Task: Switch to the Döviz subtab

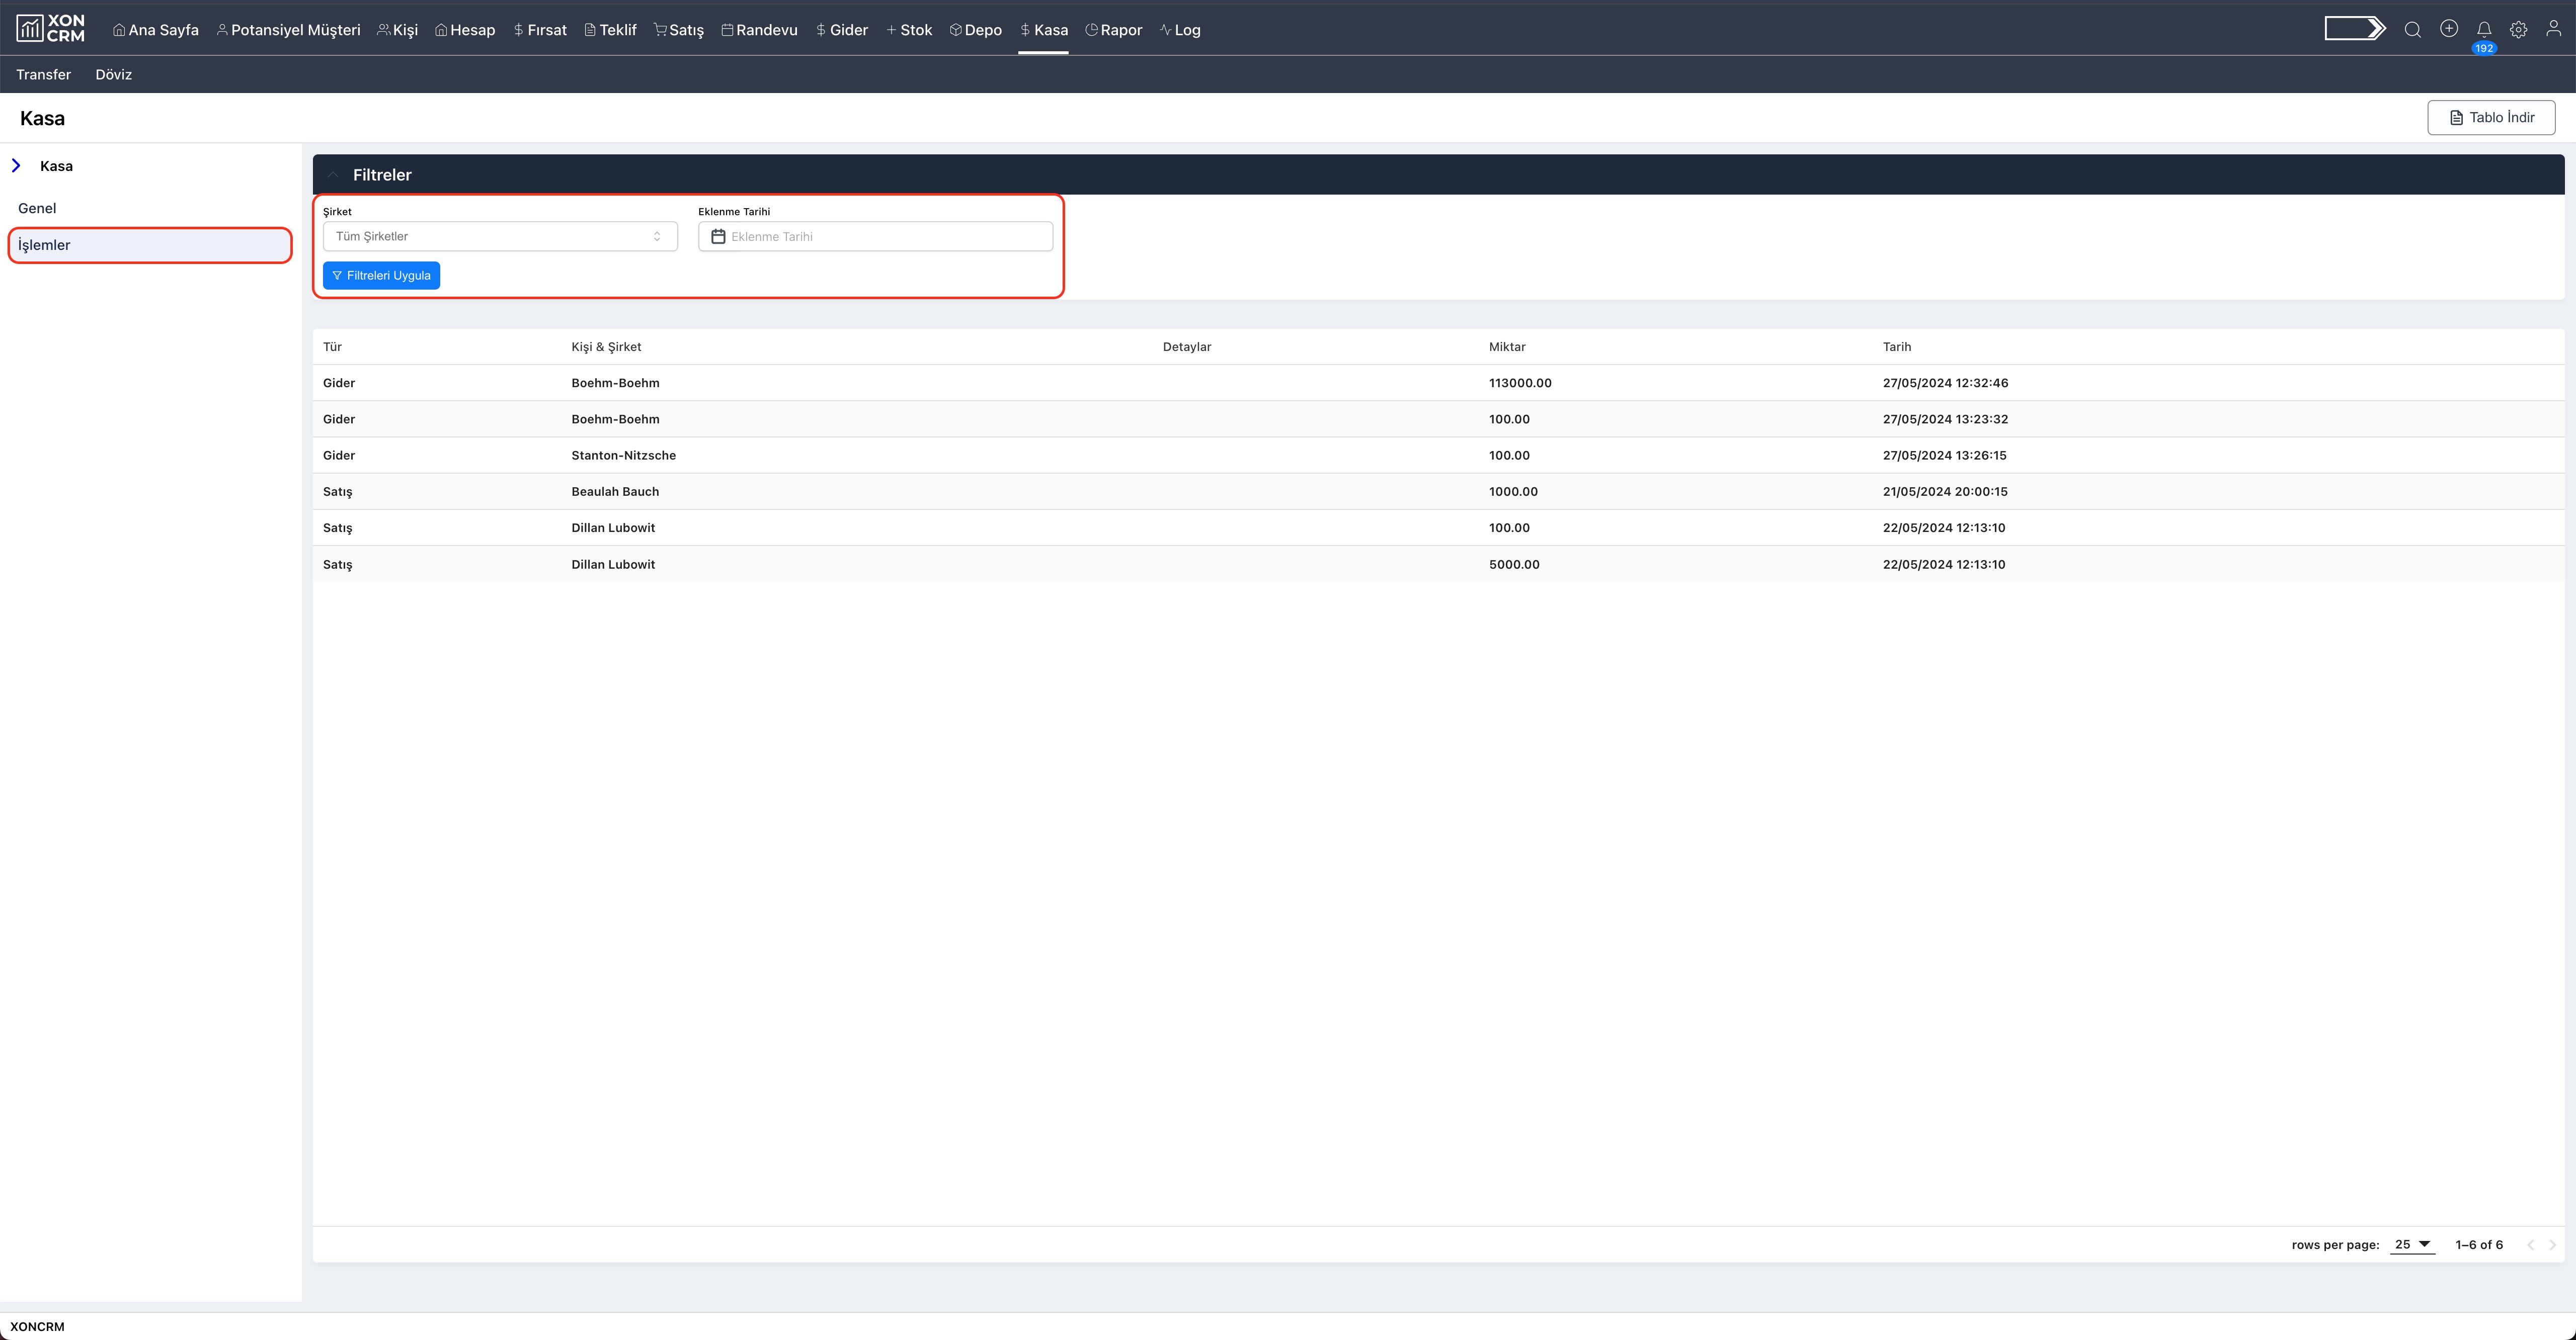Action: [x=114, y=74]
